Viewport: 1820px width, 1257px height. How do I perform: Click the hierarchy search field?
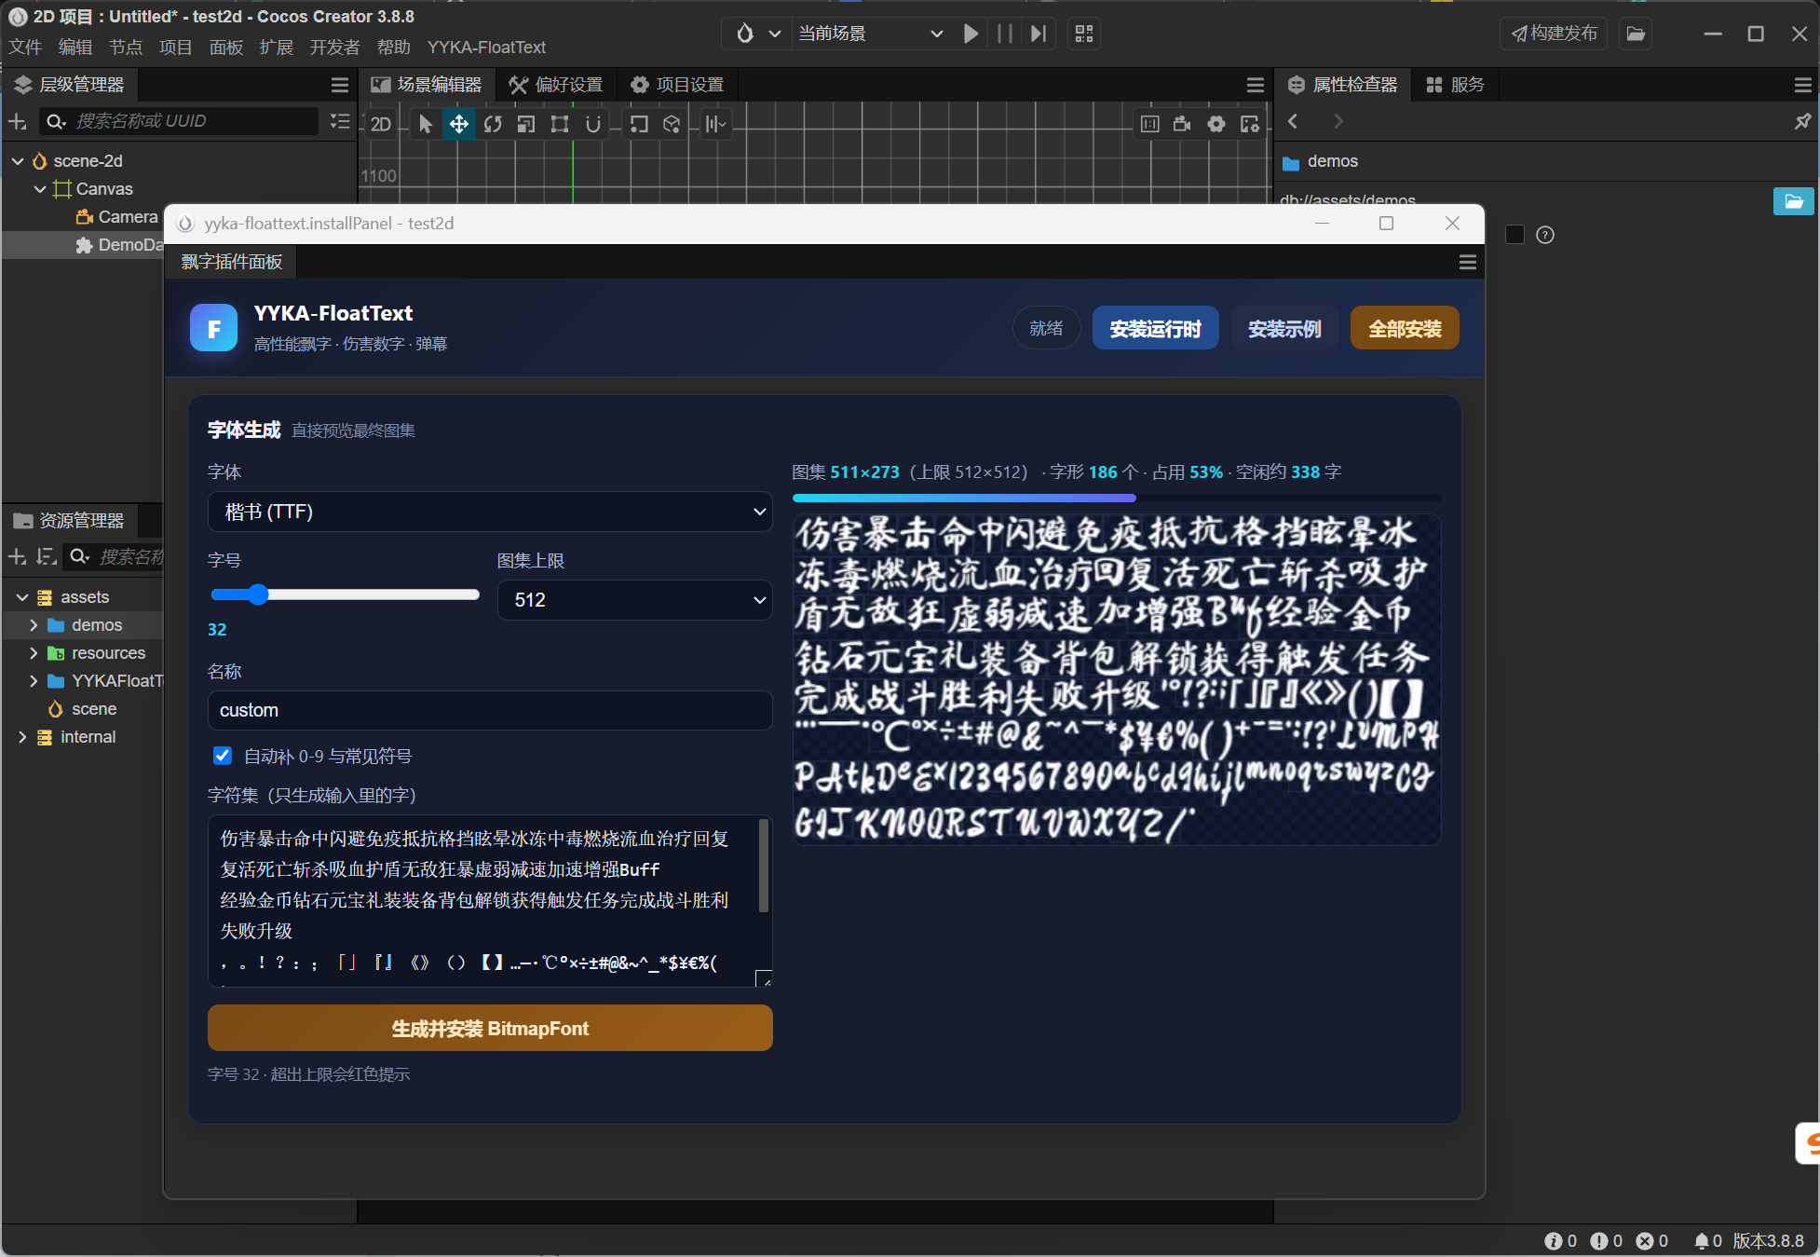(x=179, y=121)
